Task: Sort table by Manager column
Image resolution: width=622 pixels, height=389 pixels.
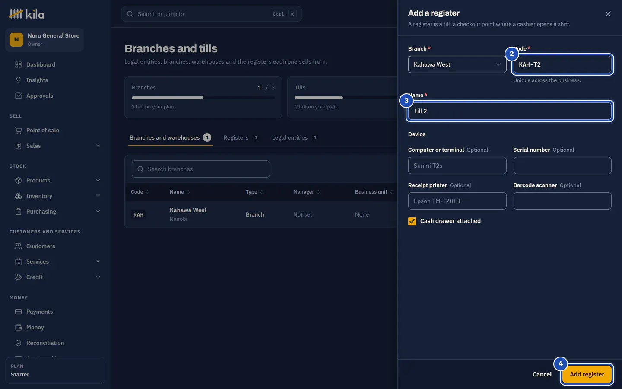Action: pyautogui.click(x=307, y=192)
